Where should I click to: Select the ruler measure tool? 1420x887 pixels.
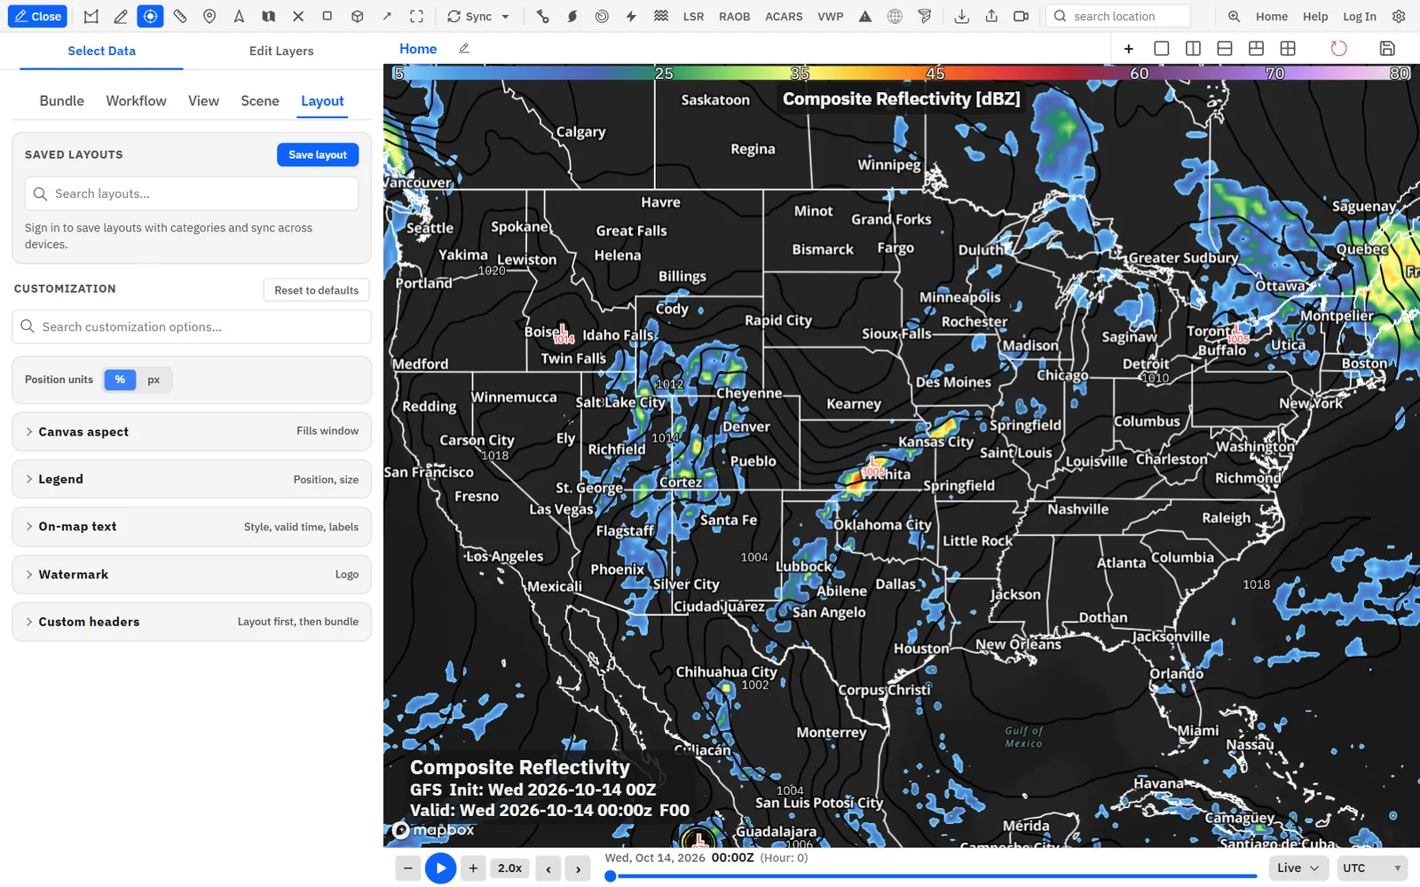pos(180,16)
